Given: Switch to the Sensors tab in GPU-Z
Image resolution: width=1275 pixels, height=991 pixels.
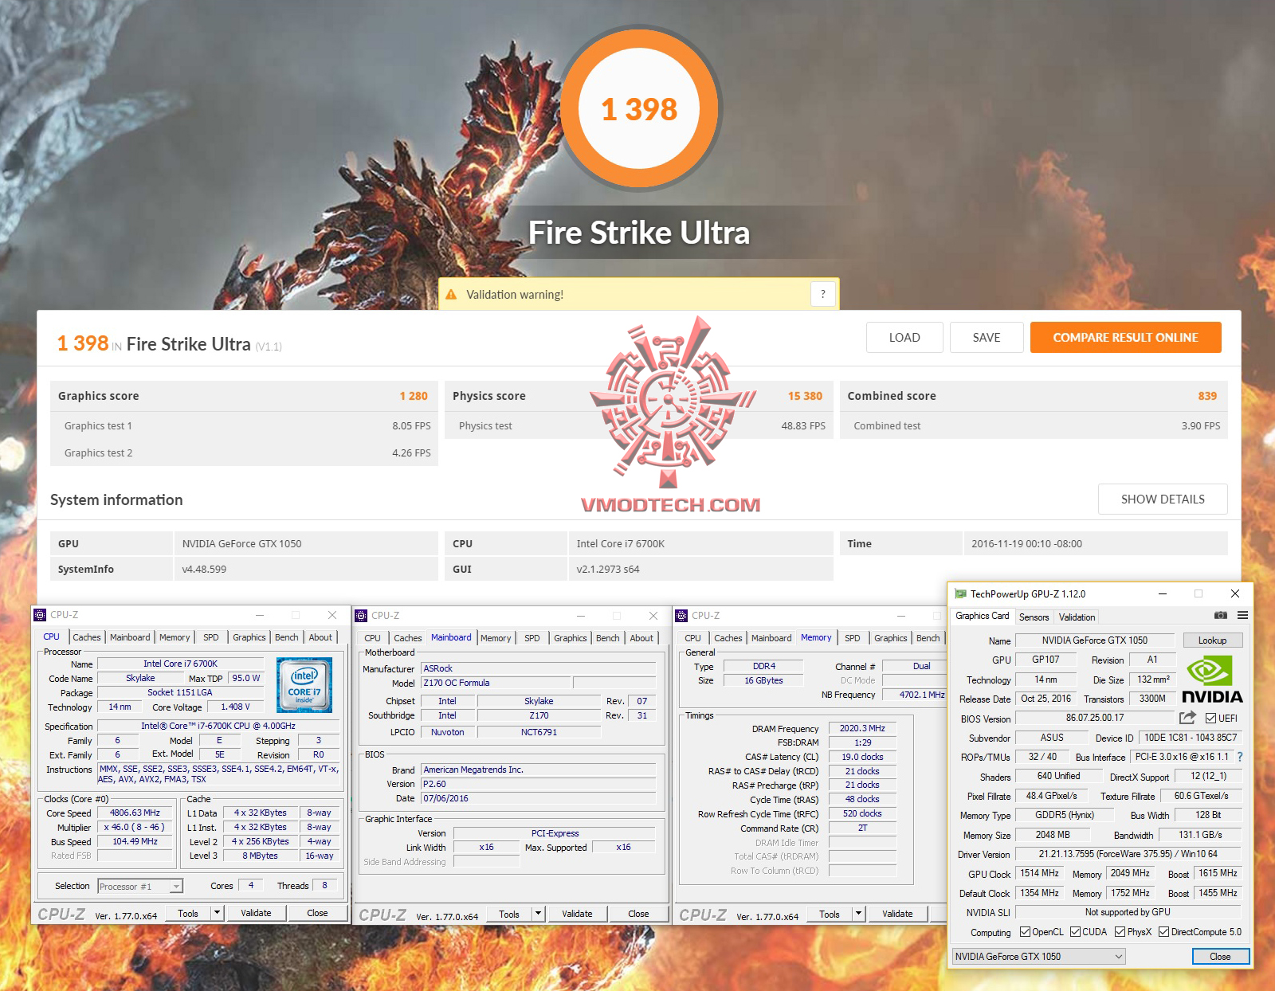Looking at the screenshot, I should click(x=1034, y=617).
